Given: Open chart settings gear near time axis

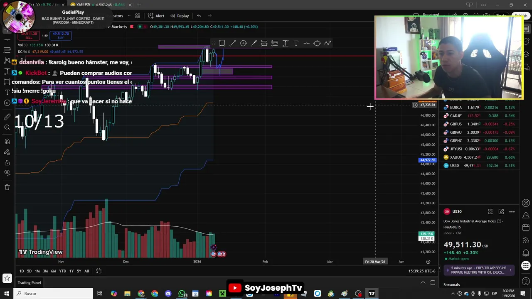Looking at the screenshot, I should 428,262.
